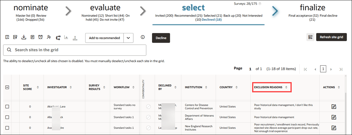Jump to the last page of results
The height and width of the screenshot is (135, 352).
click(341, 69)
